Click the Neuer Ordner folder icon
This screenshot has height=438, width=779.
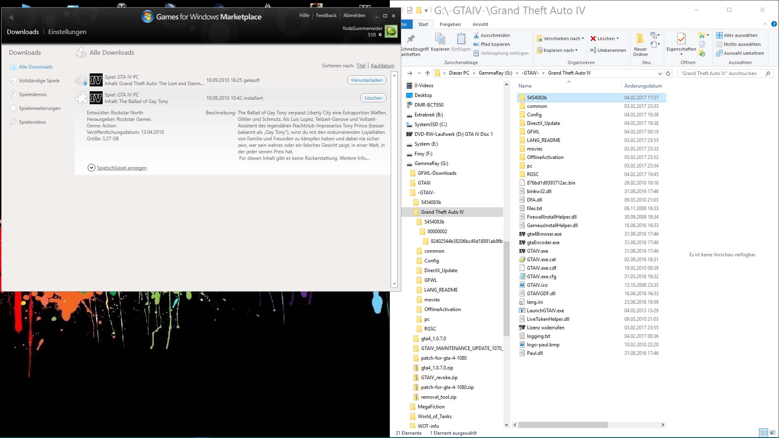640,39
